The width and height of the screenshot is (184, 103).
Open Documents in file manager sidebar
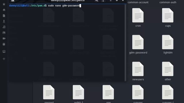click(4, 15)
